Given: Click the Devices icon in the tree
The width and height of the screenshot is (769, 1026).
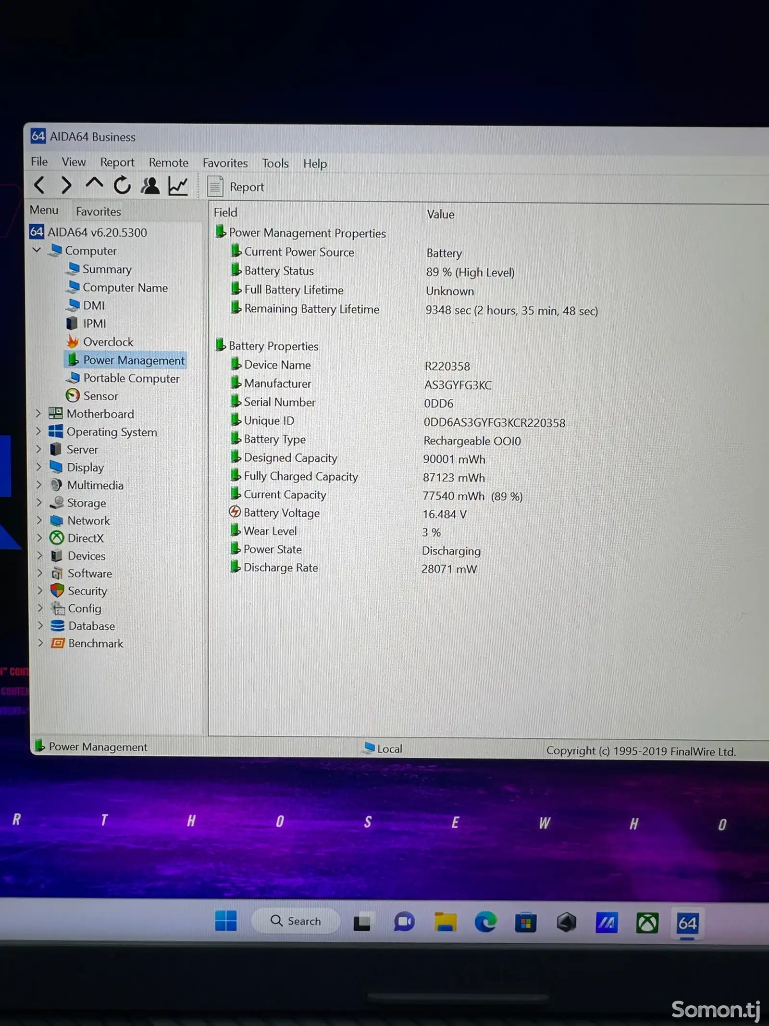Looking at the screenshot, I should [57, 556].
